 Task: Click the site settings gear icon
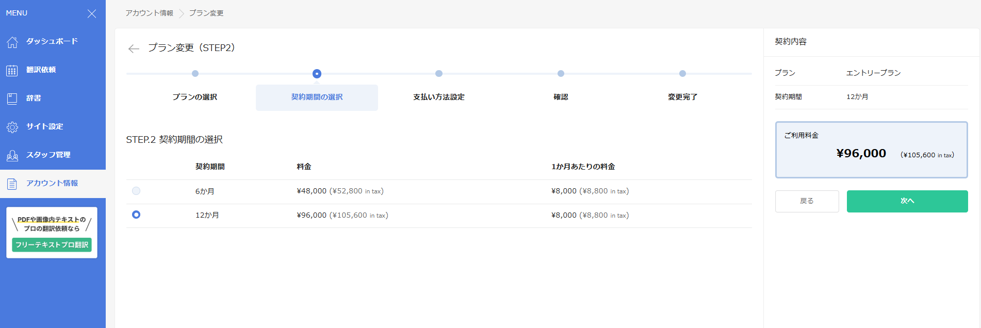[x=12, y=127]
